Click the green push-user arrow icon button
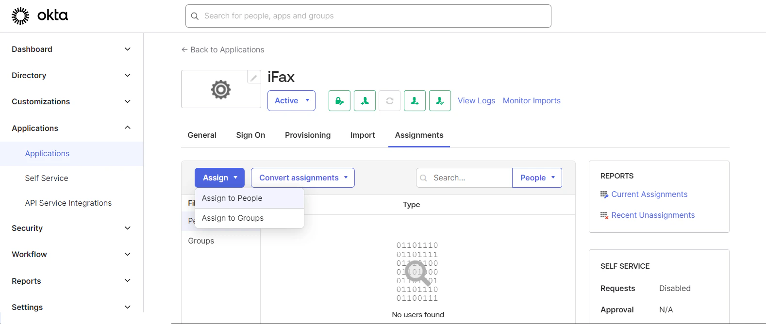Screen dimensions: 766x324 tap(415, 100)
